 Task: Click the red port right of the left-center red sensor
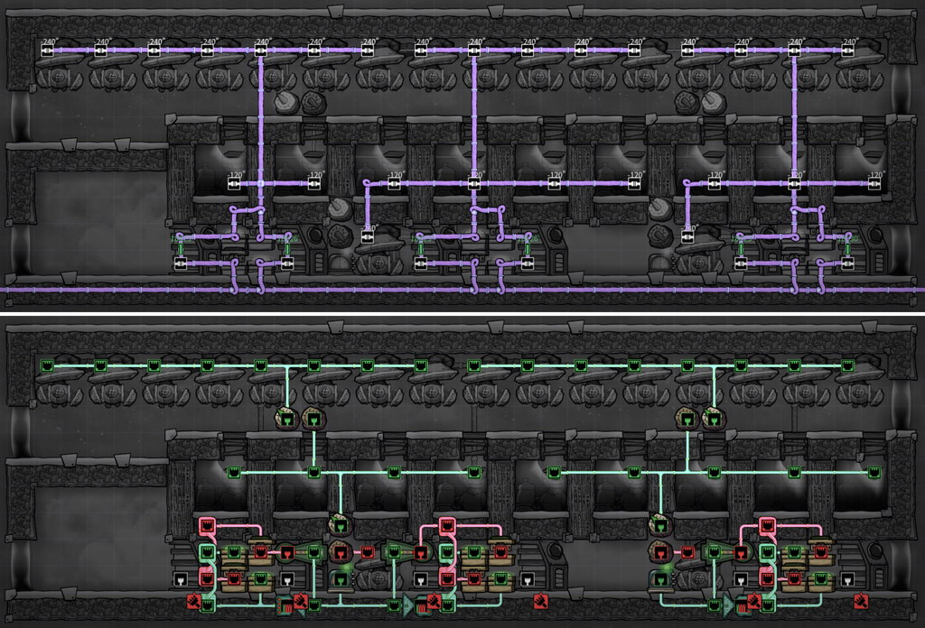pos(368,552)
